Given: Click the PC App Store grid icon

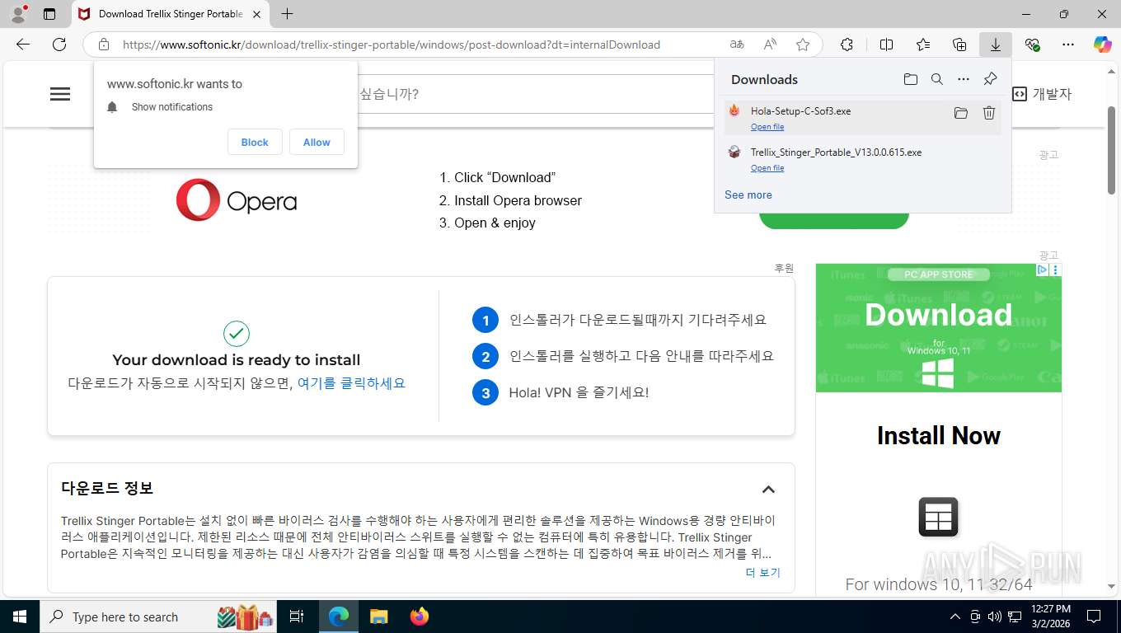Looking at the screenshot, I should [939, 518].
